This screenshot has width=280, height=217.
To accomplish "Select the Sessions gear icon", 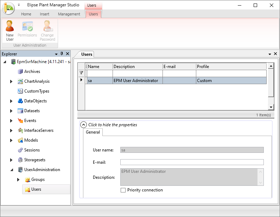I will 20,150.
